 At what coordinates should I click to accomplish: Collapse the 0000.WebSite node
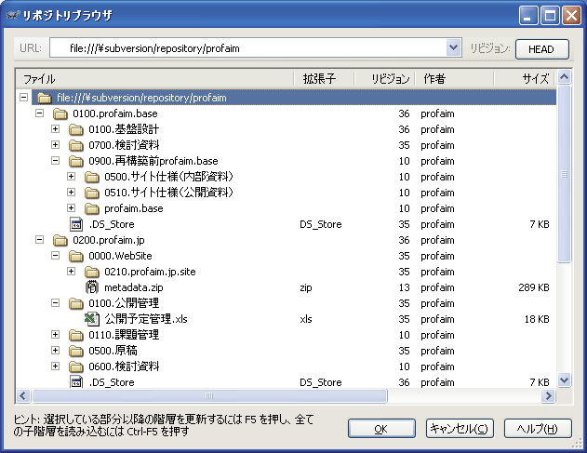(x=55, y=255)
